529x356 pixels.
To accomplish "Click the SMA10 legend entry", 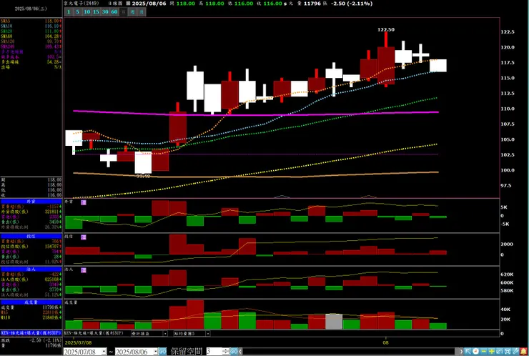I will tap(31, 26).
